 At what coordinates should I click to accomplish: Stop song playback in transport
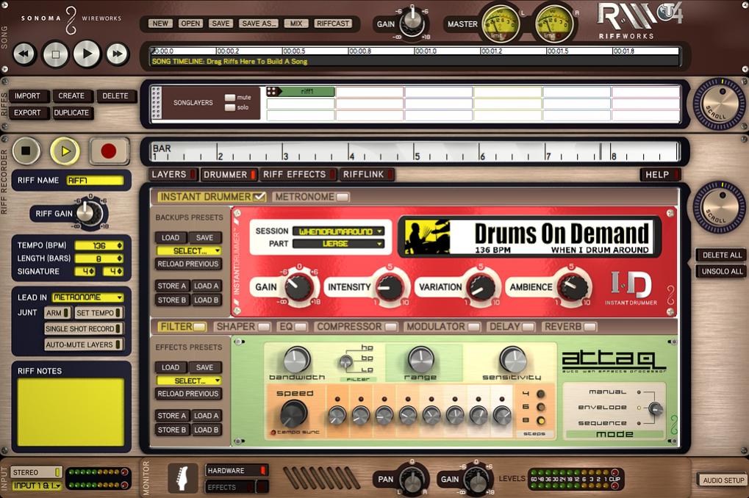[x=55, y=54]
